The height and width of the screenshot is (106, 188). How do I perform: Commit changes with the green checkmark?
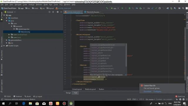pyautogui.click(x=156, y=8)
